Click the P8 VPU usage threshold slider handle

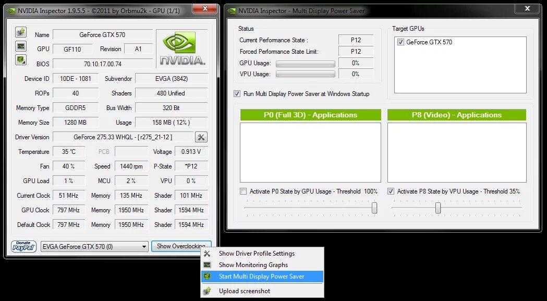coord(438,208)
